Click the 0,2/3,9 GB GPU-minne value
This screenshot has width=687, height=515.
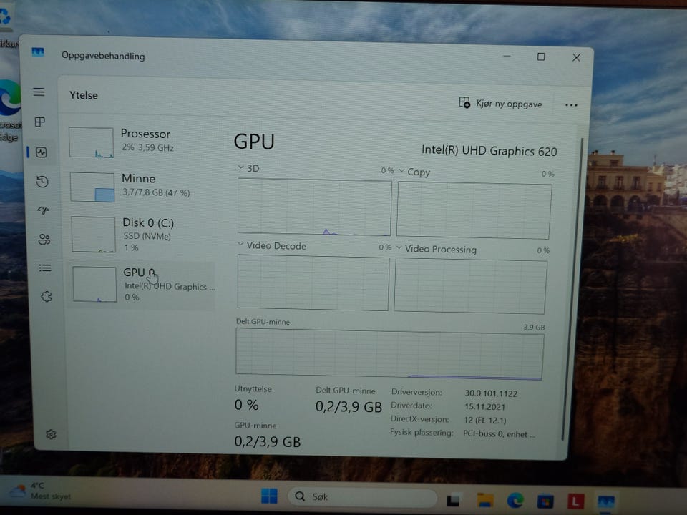[x=267, y=441]
